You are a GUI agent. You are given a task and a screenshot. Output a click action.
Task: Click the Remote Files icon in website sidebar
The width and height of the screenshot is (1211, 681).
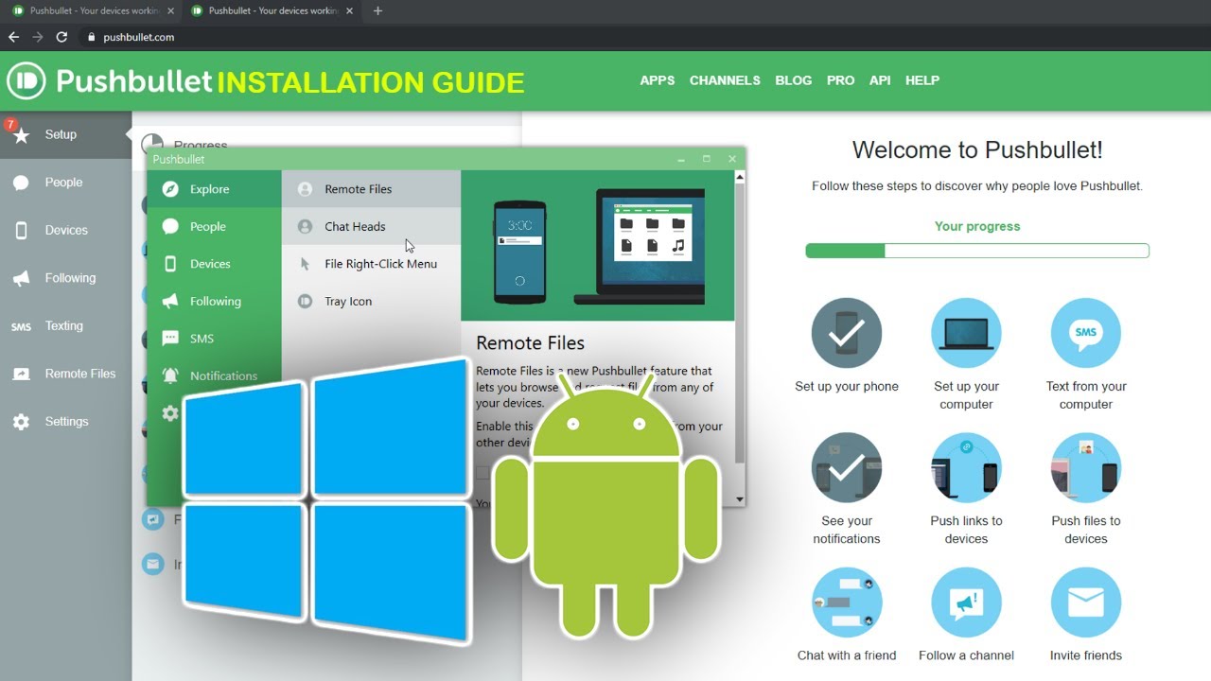(21, 374)
